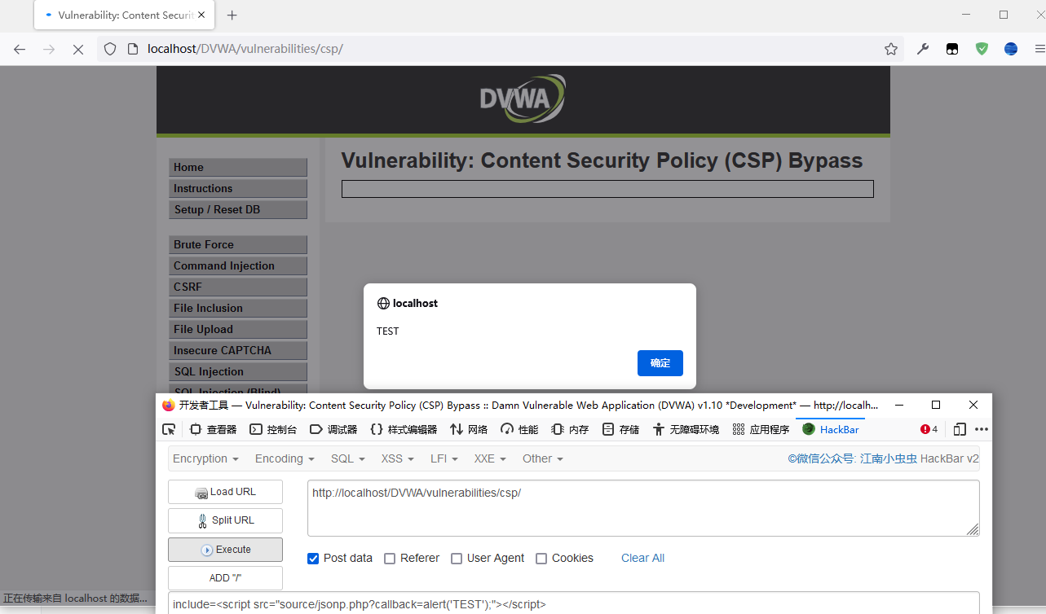The width and height of the screenshot is (1046, 614).
Task: Open the Home sidebar menu item
Action: coord(238,167)
